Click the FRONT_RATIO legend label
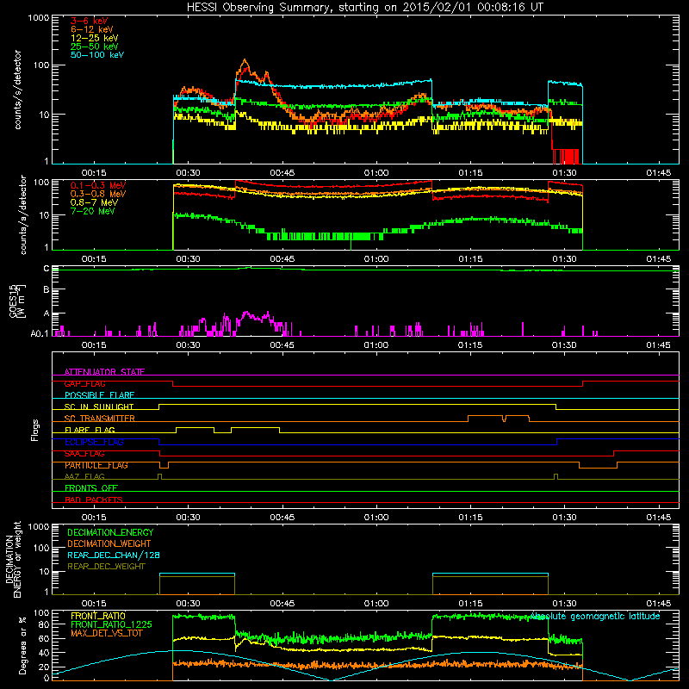The image size is (689, 689). 98,616
